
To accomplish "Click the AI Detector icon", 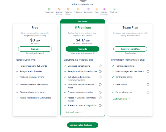I will 78,9.
